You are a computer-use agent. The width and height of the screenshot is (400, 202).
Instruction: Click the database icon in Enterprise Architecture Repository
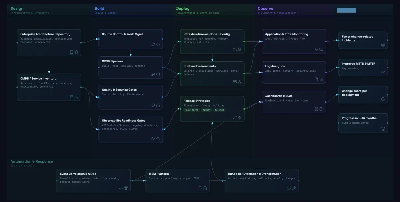[x=71, y=52]
